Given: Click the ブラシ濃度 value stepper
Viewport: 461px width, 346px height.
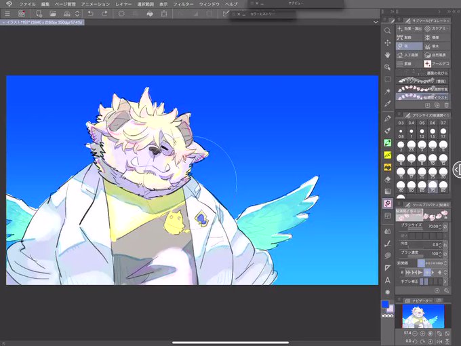Looking at the screenshot, I should [x=440, y=254].
